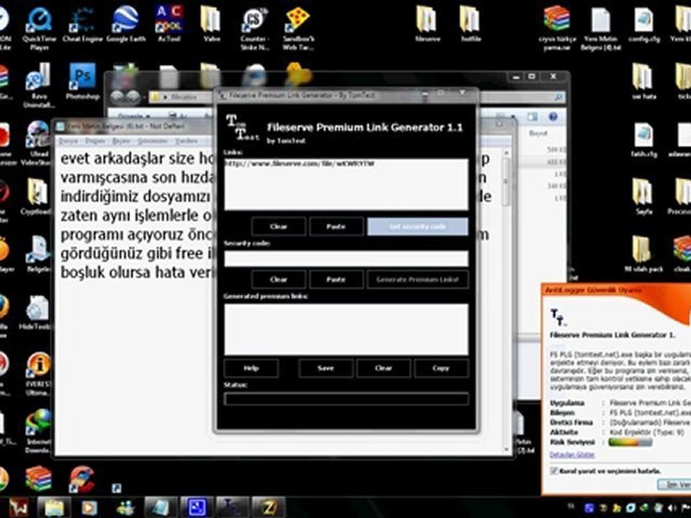691x518 pixels.
Task: Open Biçim menu in Notepad
Action: tap(121, 141)
